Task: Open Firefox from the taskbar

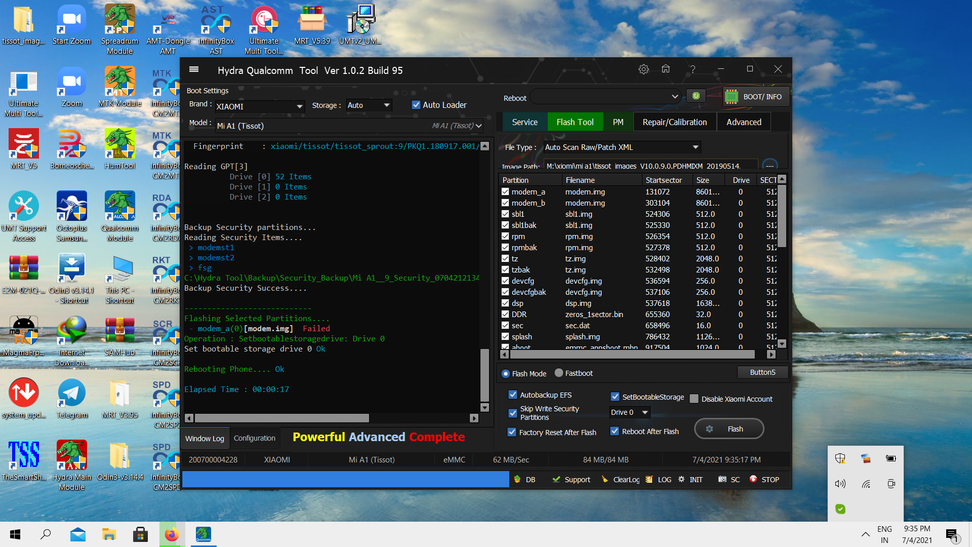Action: [x=172, y=534]
